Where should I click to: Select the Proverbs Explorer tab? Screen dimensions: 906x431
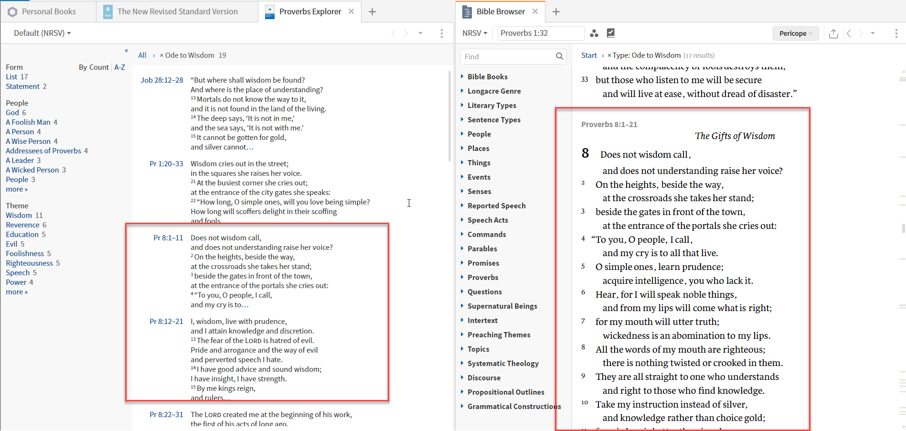[310, 11]
